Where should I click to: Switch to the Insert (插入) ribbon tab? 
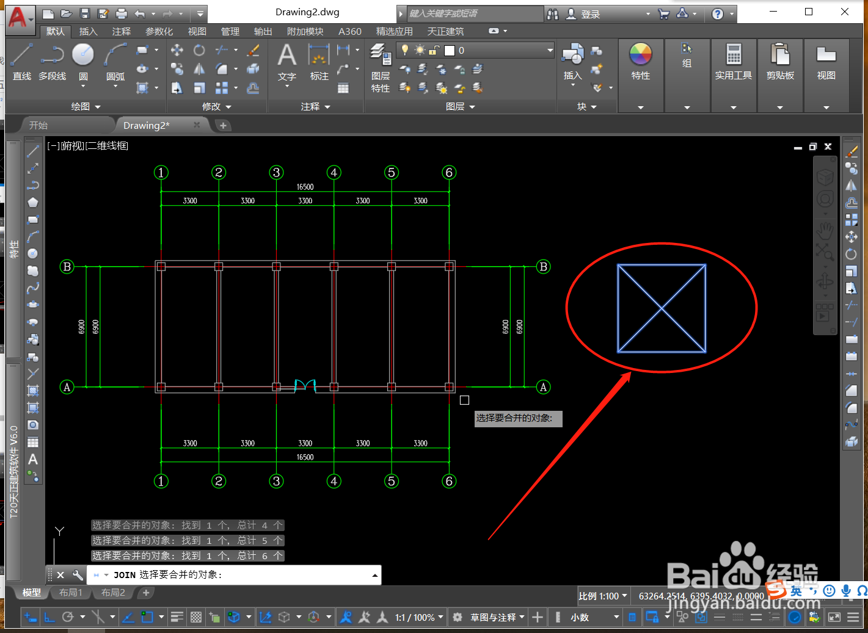coord(88,31)
